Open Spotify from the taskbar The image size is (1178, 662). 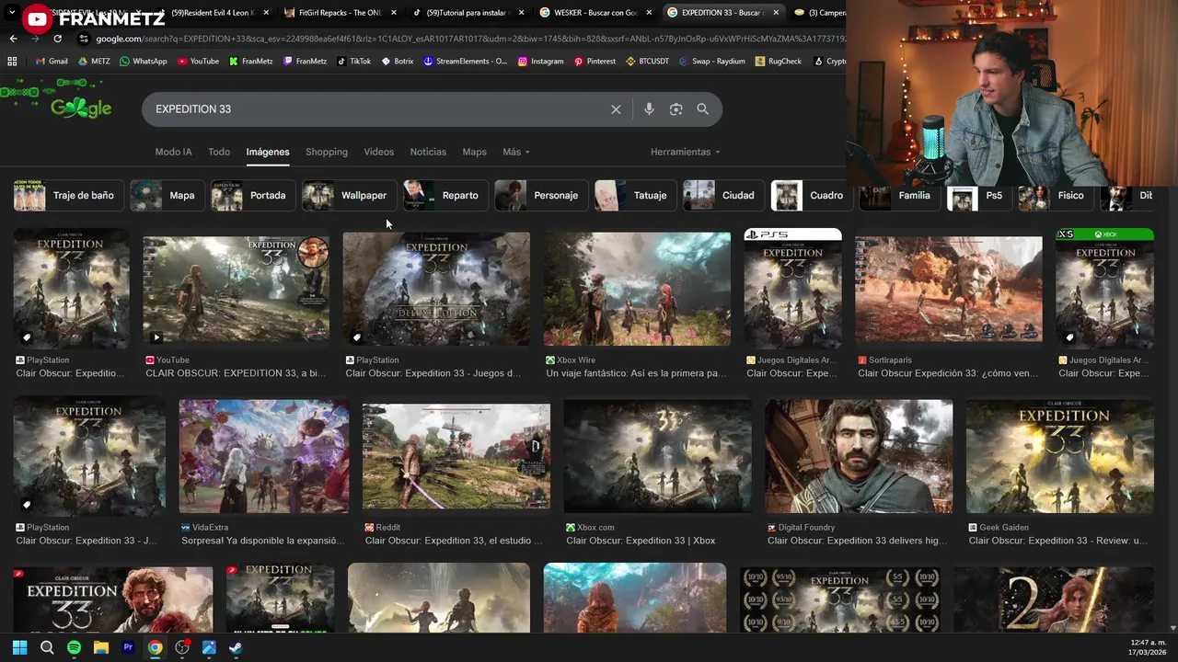(74, 647)
